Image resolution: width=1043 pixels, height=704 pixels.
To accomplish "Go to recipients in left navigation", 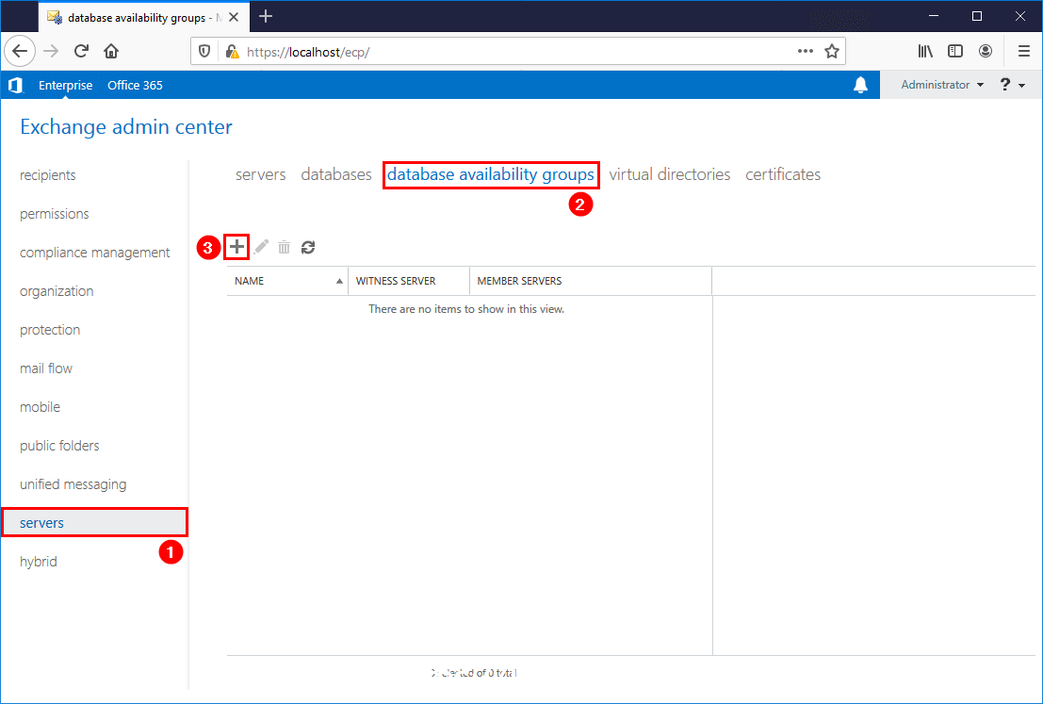I will [x=48, y=175].
